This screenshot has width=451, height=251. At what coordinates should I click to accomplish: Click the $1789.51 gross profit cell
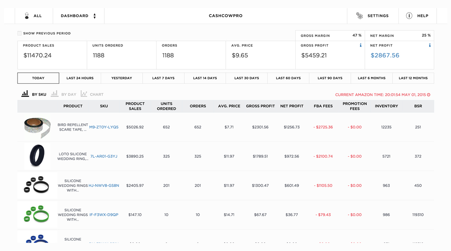point(260,156)
